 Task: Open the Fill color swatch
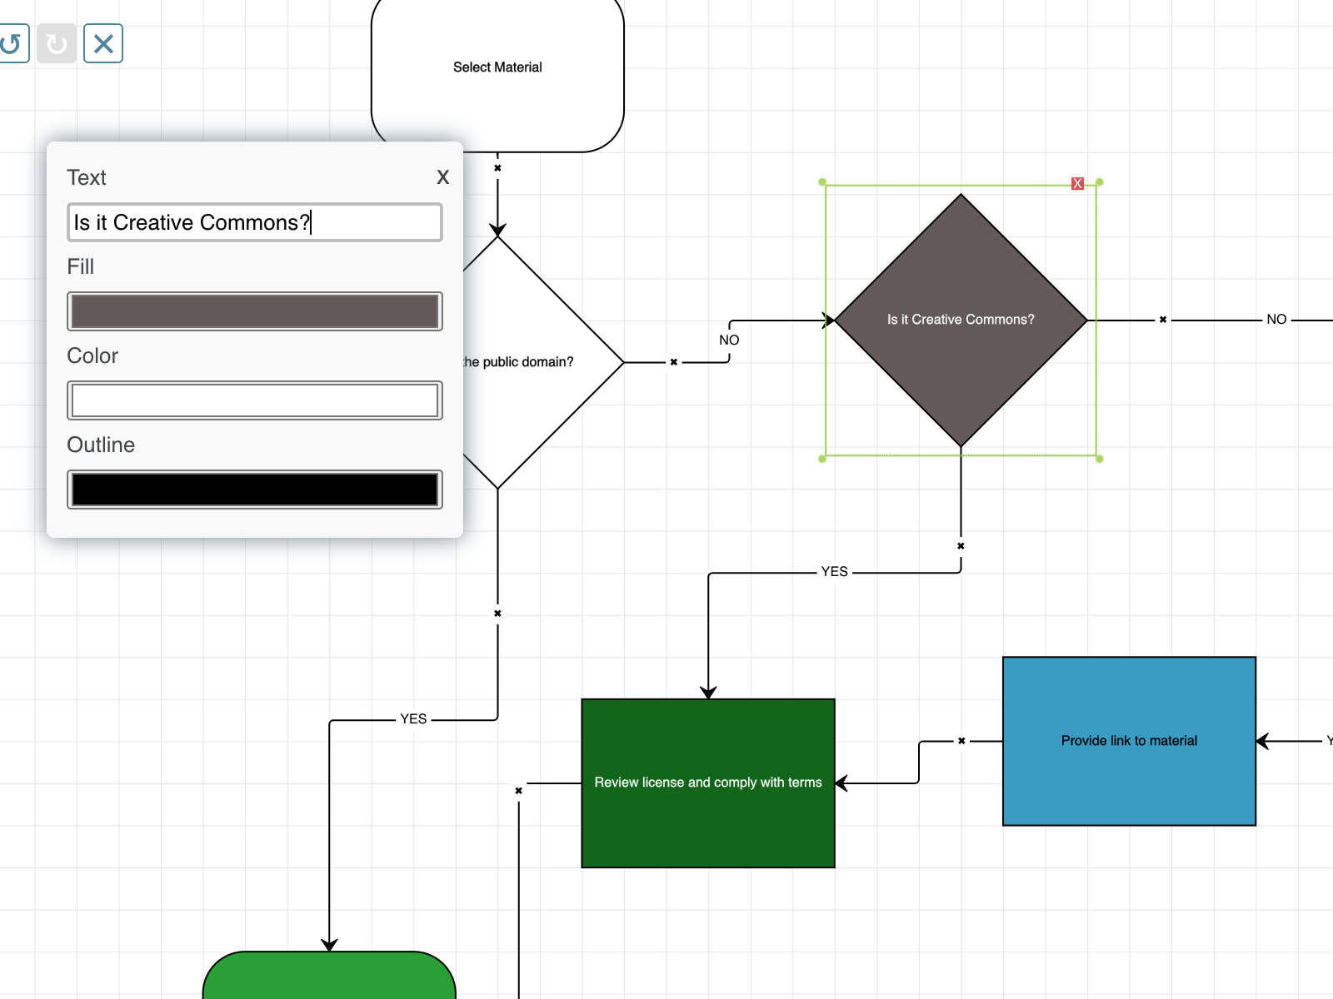[254, 311]
